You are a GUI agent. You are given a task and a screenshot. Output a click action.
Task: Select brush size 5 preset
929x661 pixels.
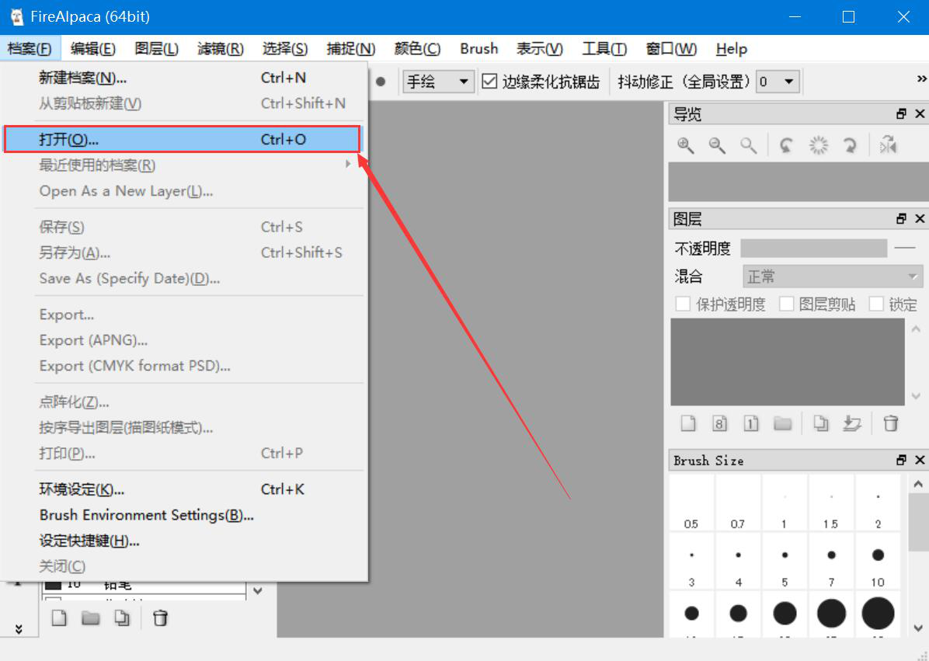click(x=785, y=561)
